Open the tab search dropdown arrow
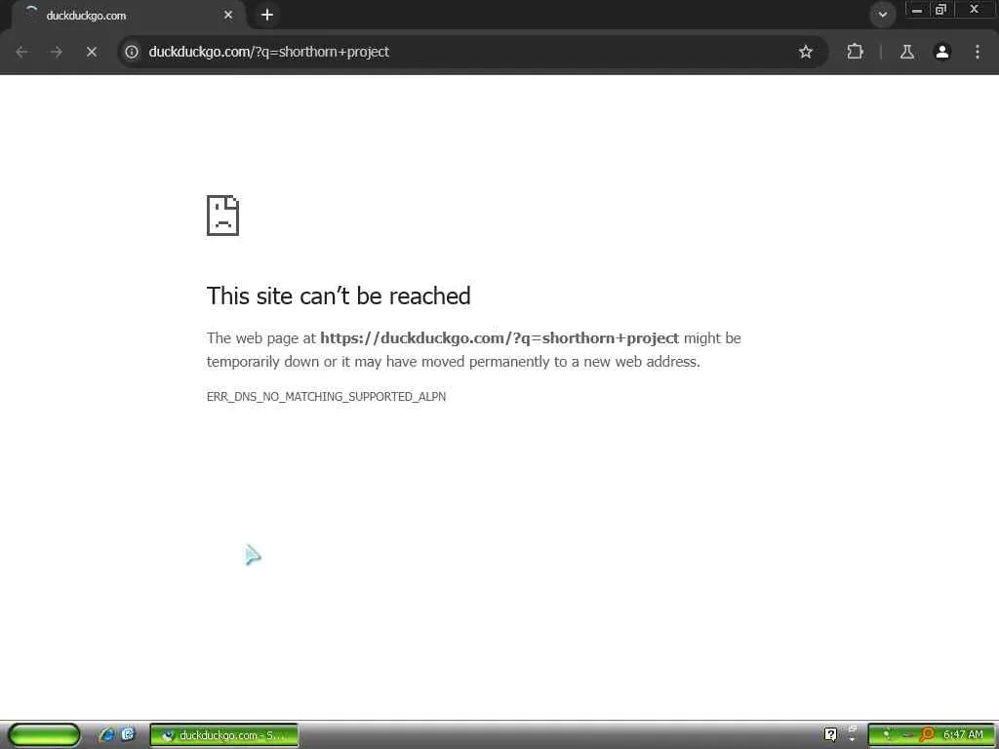This screenshot has height=749, width=999. click(882, 15)
